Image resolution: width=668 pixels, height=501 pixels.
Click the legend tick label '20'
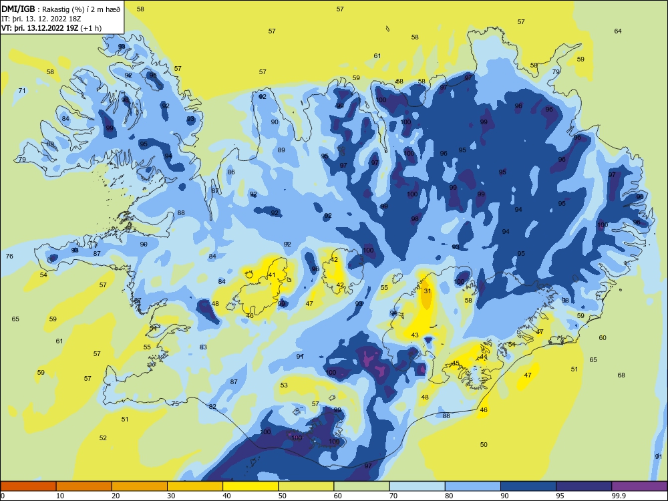[116, 496]
